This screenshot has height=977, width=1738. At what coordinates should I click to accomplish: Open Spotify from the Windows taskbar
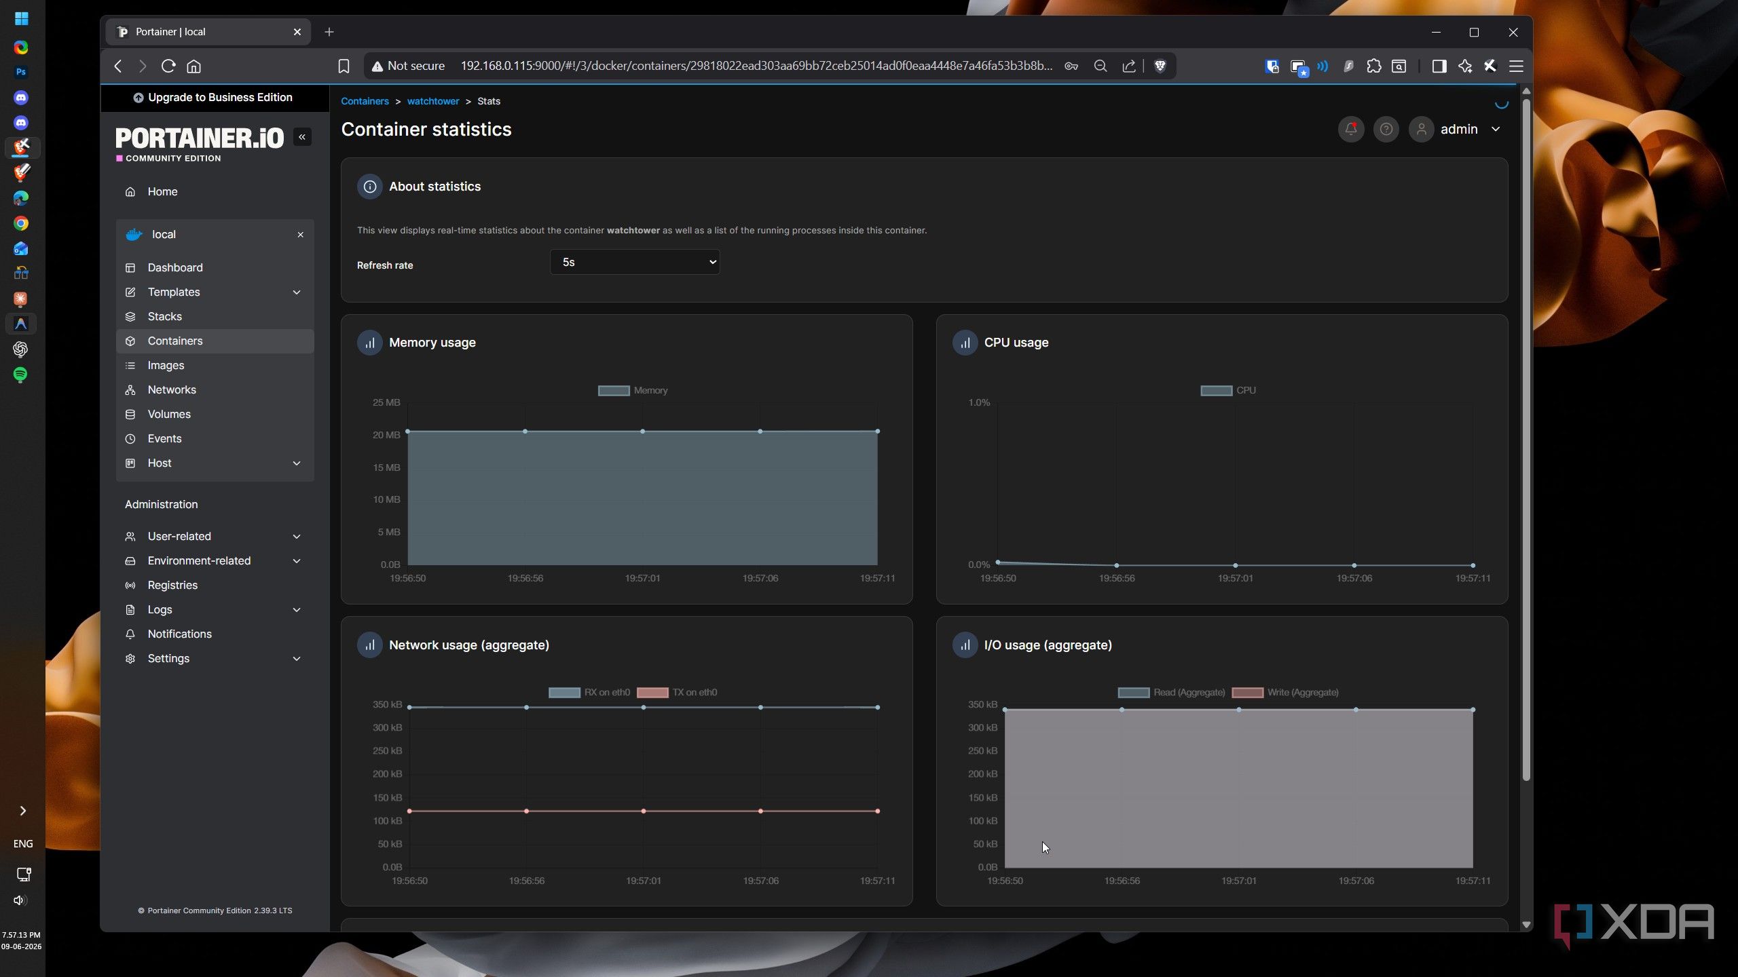20,375
